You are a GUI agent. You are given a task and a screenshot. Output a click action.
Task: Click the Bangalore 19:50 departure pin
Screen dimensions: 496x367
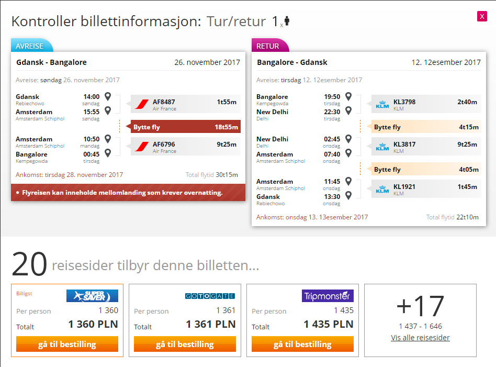(x=348, y=96)
